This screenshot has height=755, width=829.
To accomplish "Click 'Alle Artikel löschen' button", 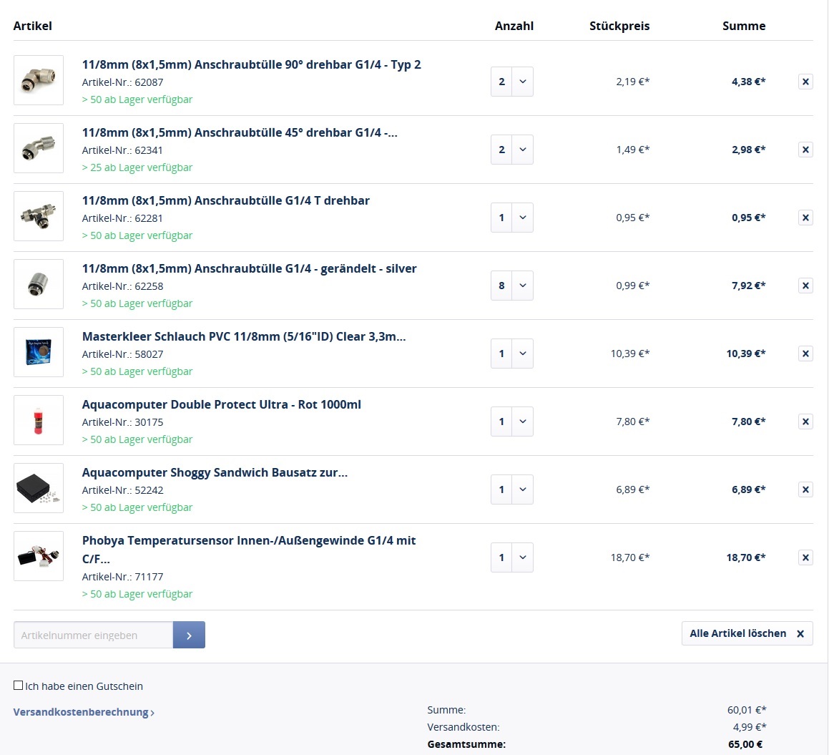I will (x=747, y=633).
